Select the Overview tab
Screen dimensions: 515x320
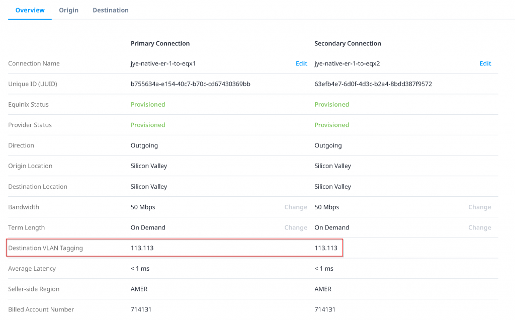click(30, 10)
